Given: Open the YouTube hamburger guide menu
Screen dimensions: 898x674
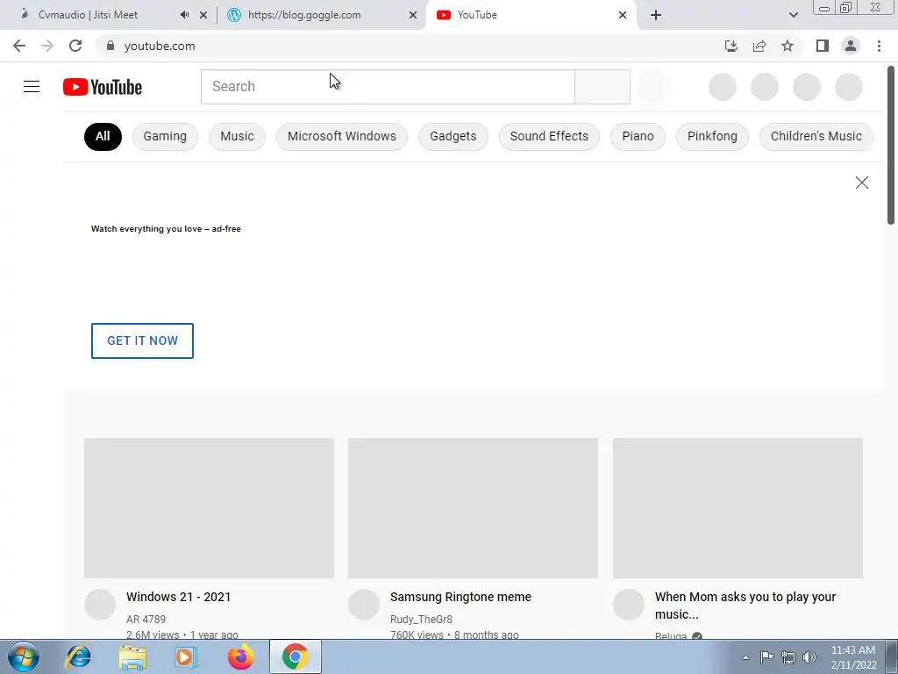Looking at the screenshot, I should tap(32, 87).
